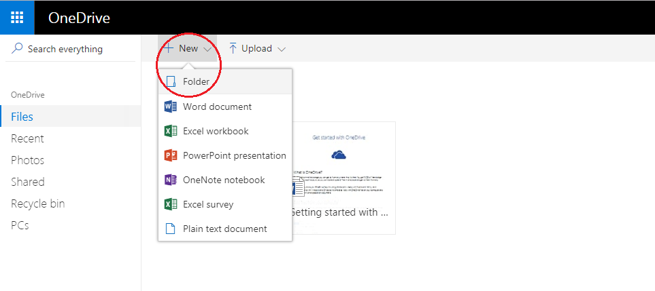Create a new Excel survey
Screen dimensions: 655x291
224,204
